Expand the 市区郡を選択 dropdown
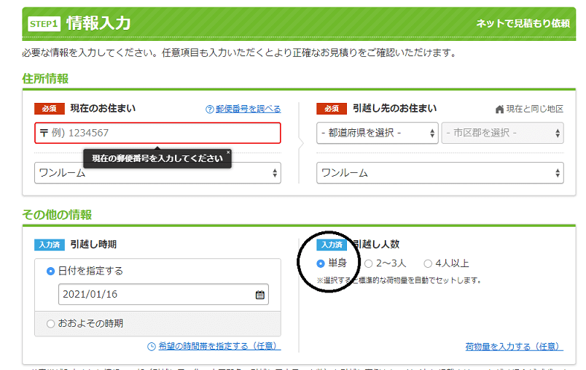Viewport: 586px width, 370px height. (502, 134)
